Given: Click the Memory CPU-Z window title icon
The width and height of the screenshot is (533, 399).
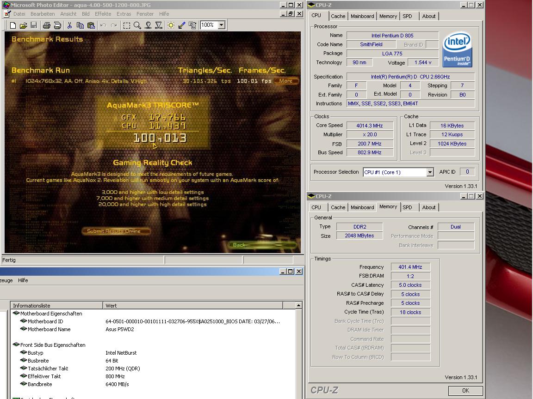Looking at the screenshot, I should click(311, 196).
